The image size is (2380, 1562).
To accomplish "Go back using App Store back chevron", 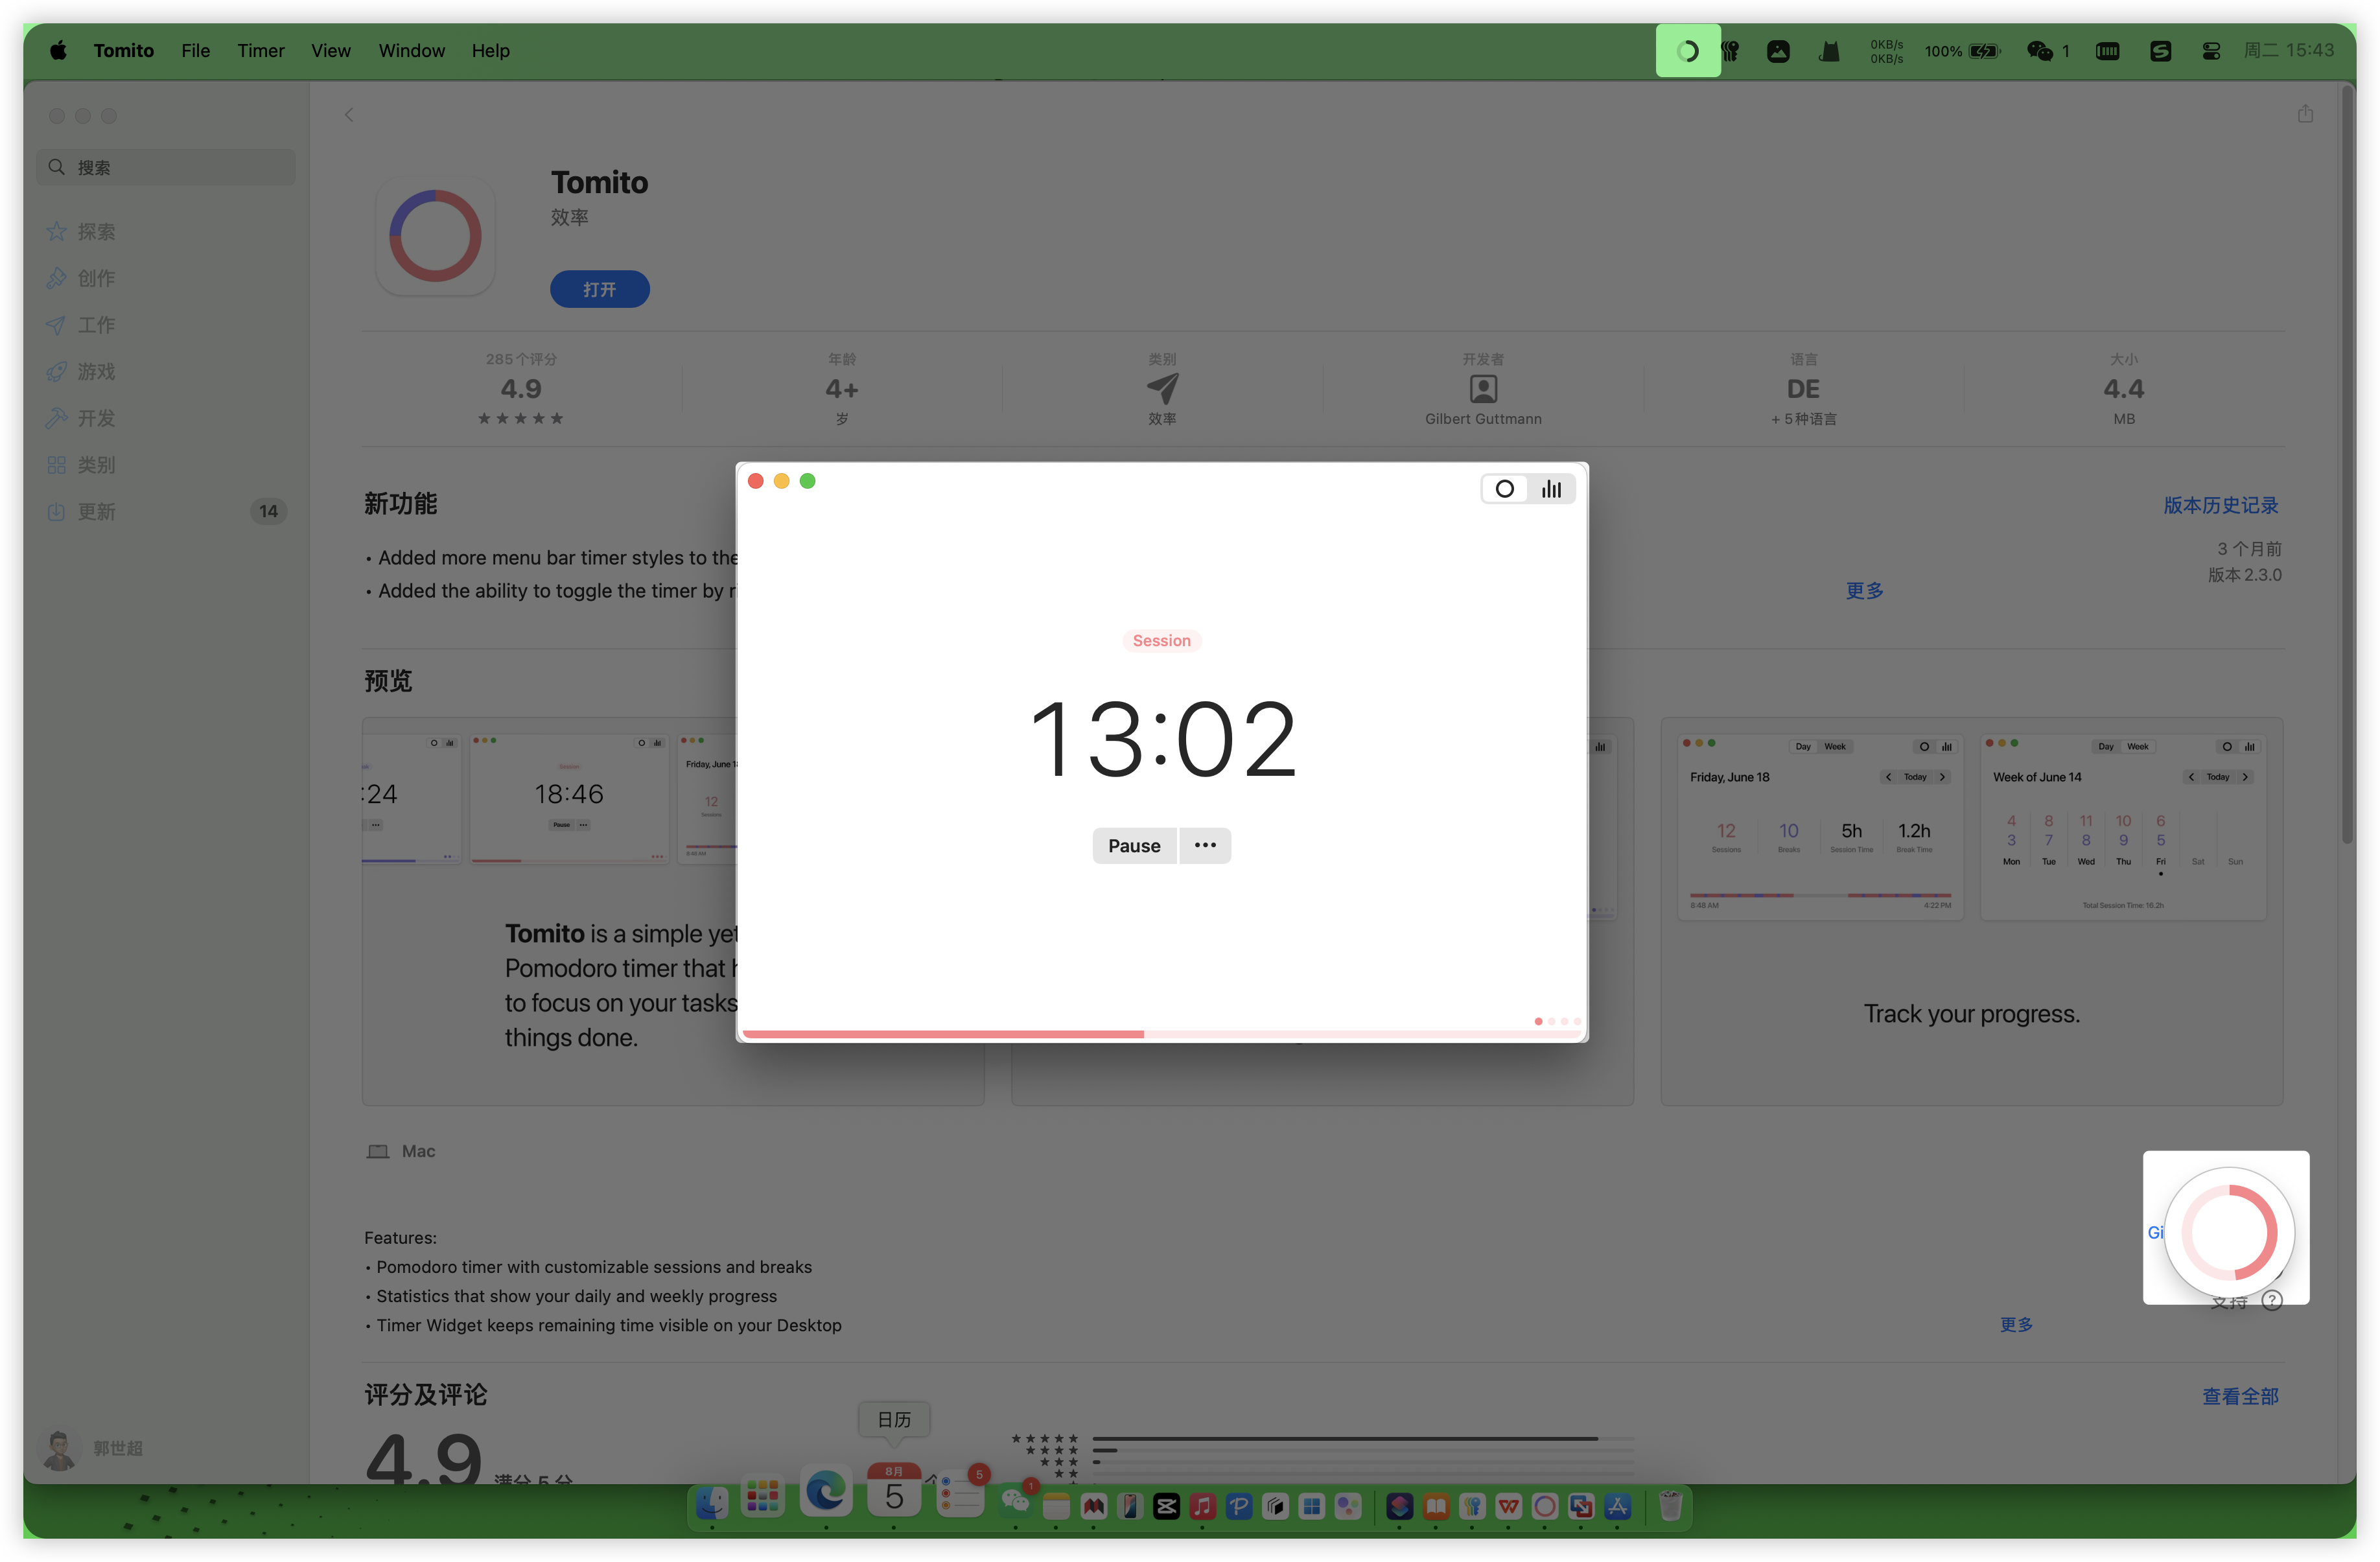I will (349, 115).
